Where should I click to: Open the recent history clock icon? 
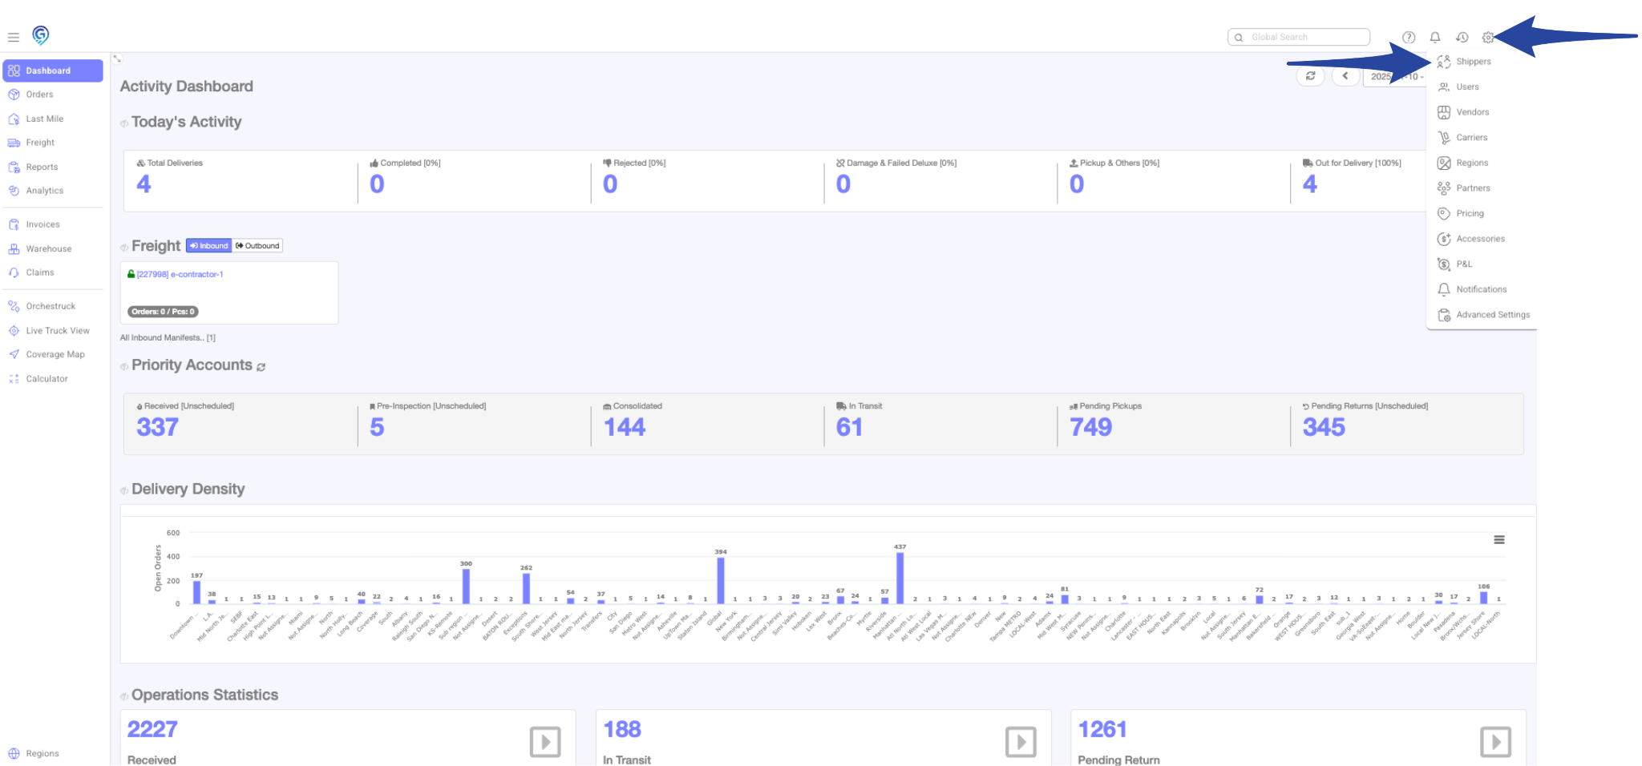tap(1462, 38)
